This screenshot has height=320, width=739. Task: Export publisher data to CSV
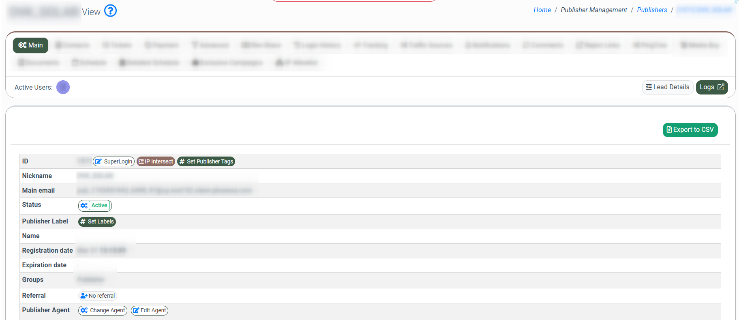[x=690, y=130]
